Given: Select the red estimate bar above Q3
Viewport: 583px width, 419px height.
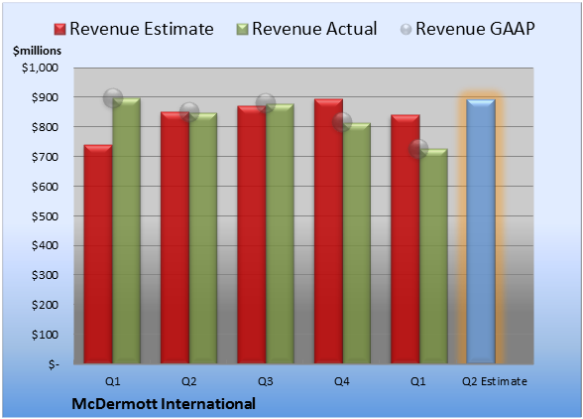Looking at the screenshot, I should click(x=252, y=234).
